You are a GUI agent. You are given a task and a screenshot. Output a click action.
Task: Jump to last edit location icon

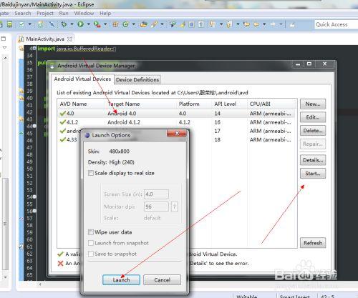[246, 24]
